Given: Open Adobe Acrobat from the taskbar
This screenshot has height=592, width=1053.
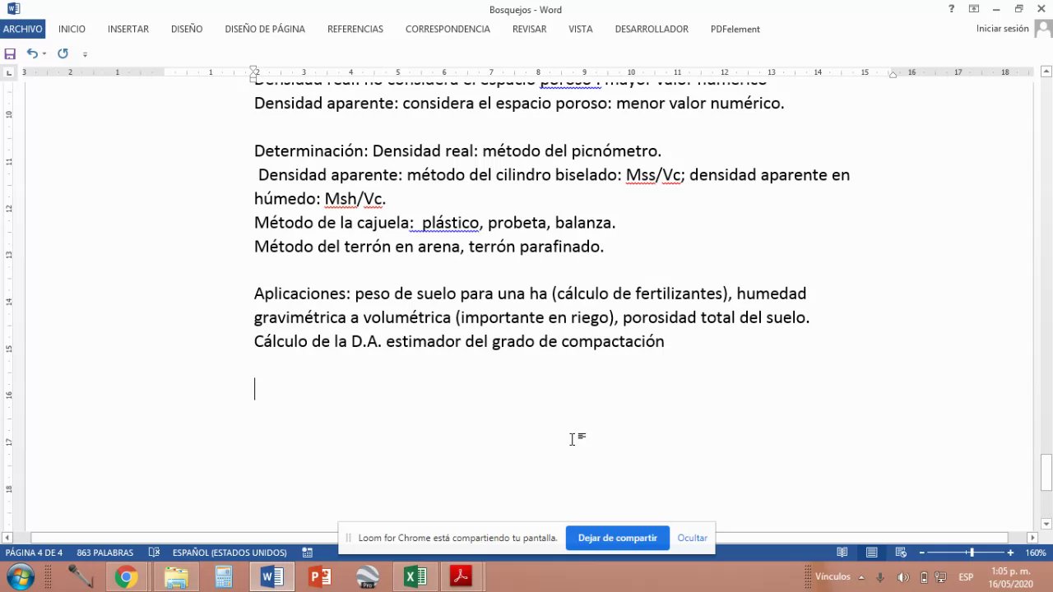Looking at the screenshot, I should click(x=461, y=577).
